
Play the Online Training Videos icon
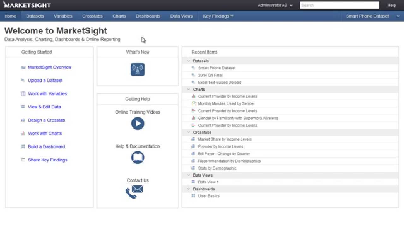pyautogui.click(x=138, y=123)
